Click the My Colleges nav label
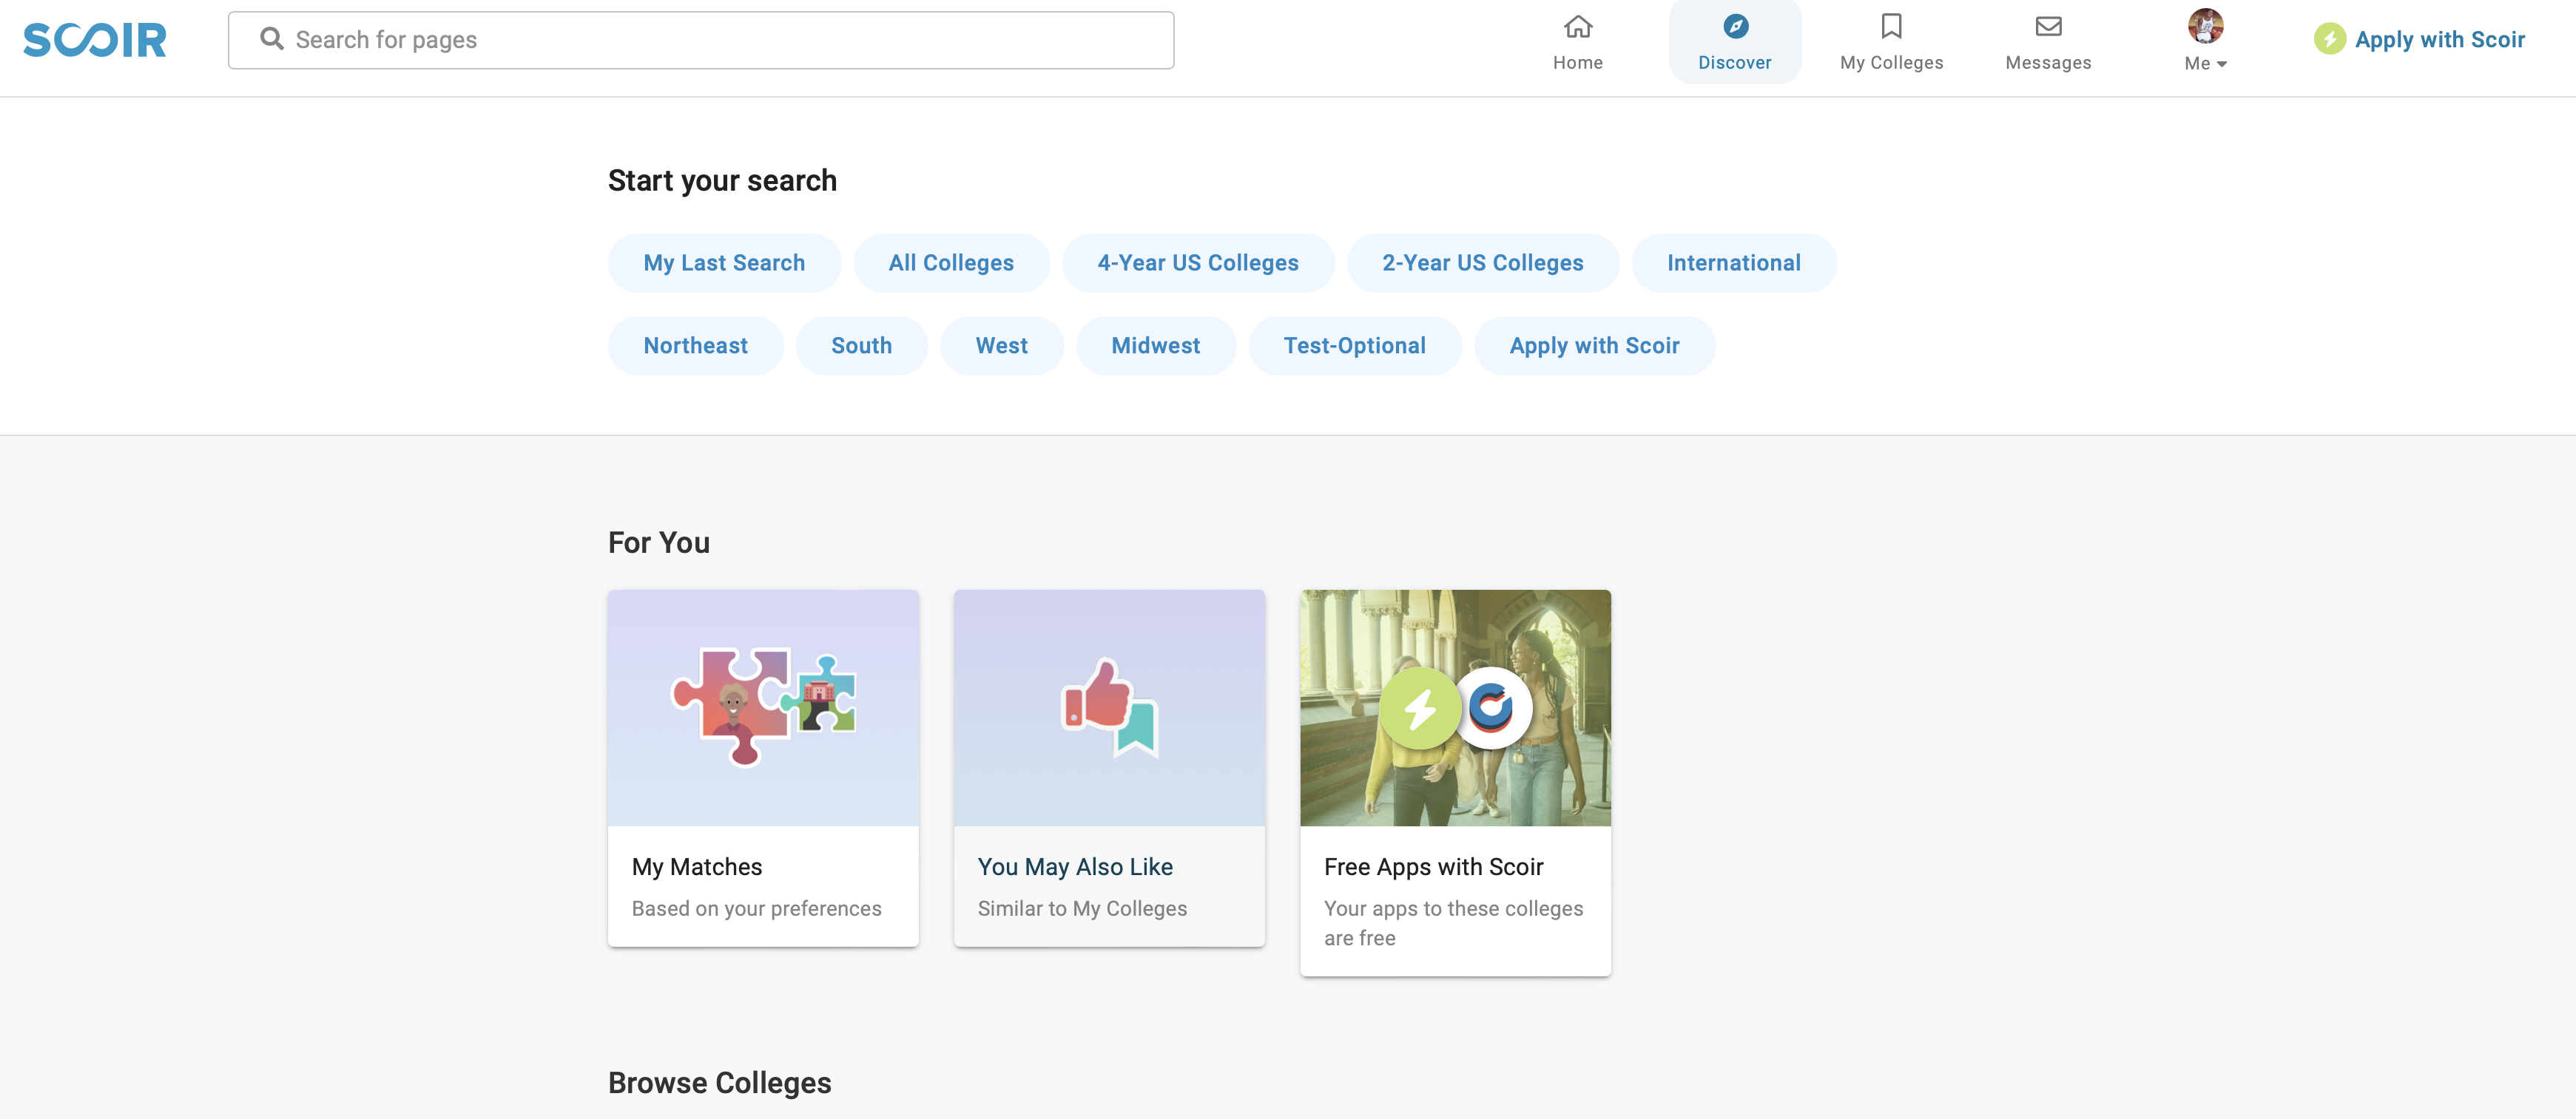The width and height of the screenshot is (2576, 1119). point(1891,63)
